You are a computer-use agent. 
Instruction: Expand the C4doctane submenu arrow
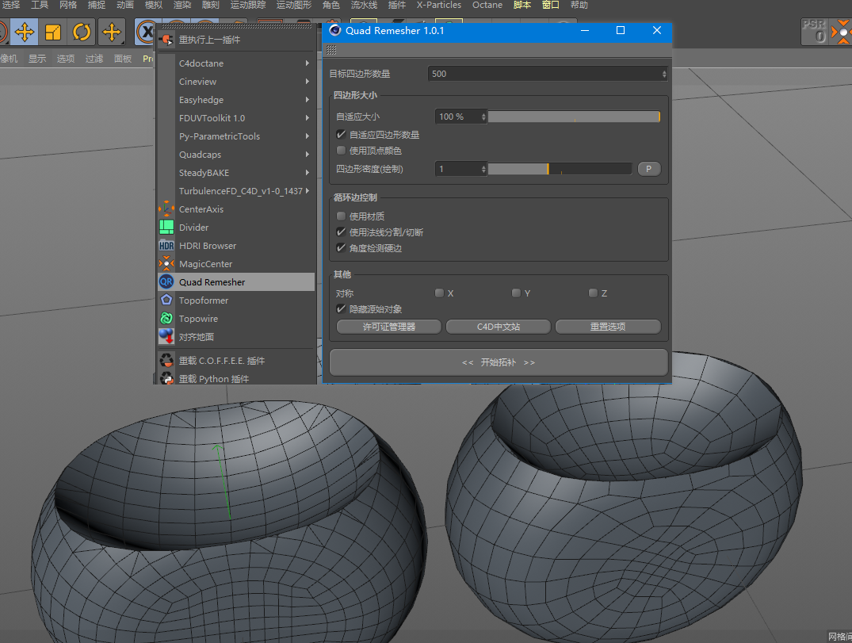(308, 63)
